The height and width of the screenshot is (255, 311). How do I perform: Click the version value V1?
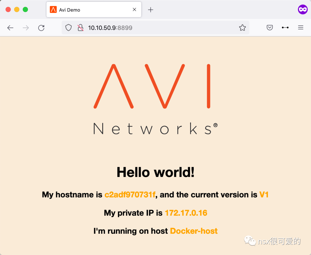coord(264,195)
